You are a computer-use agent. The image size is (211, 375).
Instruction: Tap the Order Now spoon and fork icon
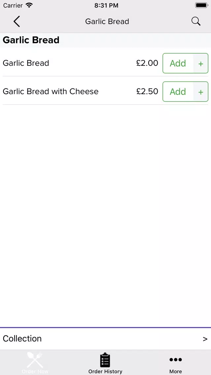pyautogui.click(x=35, y=360)
